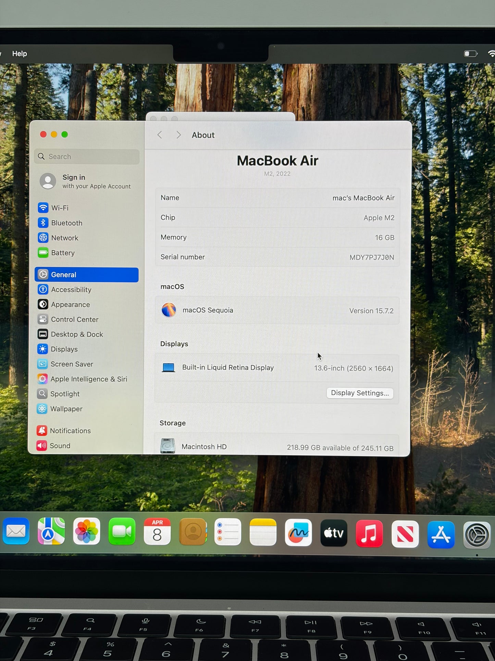Open Calendar in the Dock
The height and width of the screenshot is (661, 495).
157,532
